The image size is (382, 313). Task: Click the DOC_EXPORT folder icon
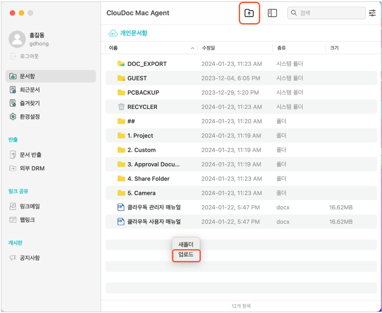click(121, 64)
